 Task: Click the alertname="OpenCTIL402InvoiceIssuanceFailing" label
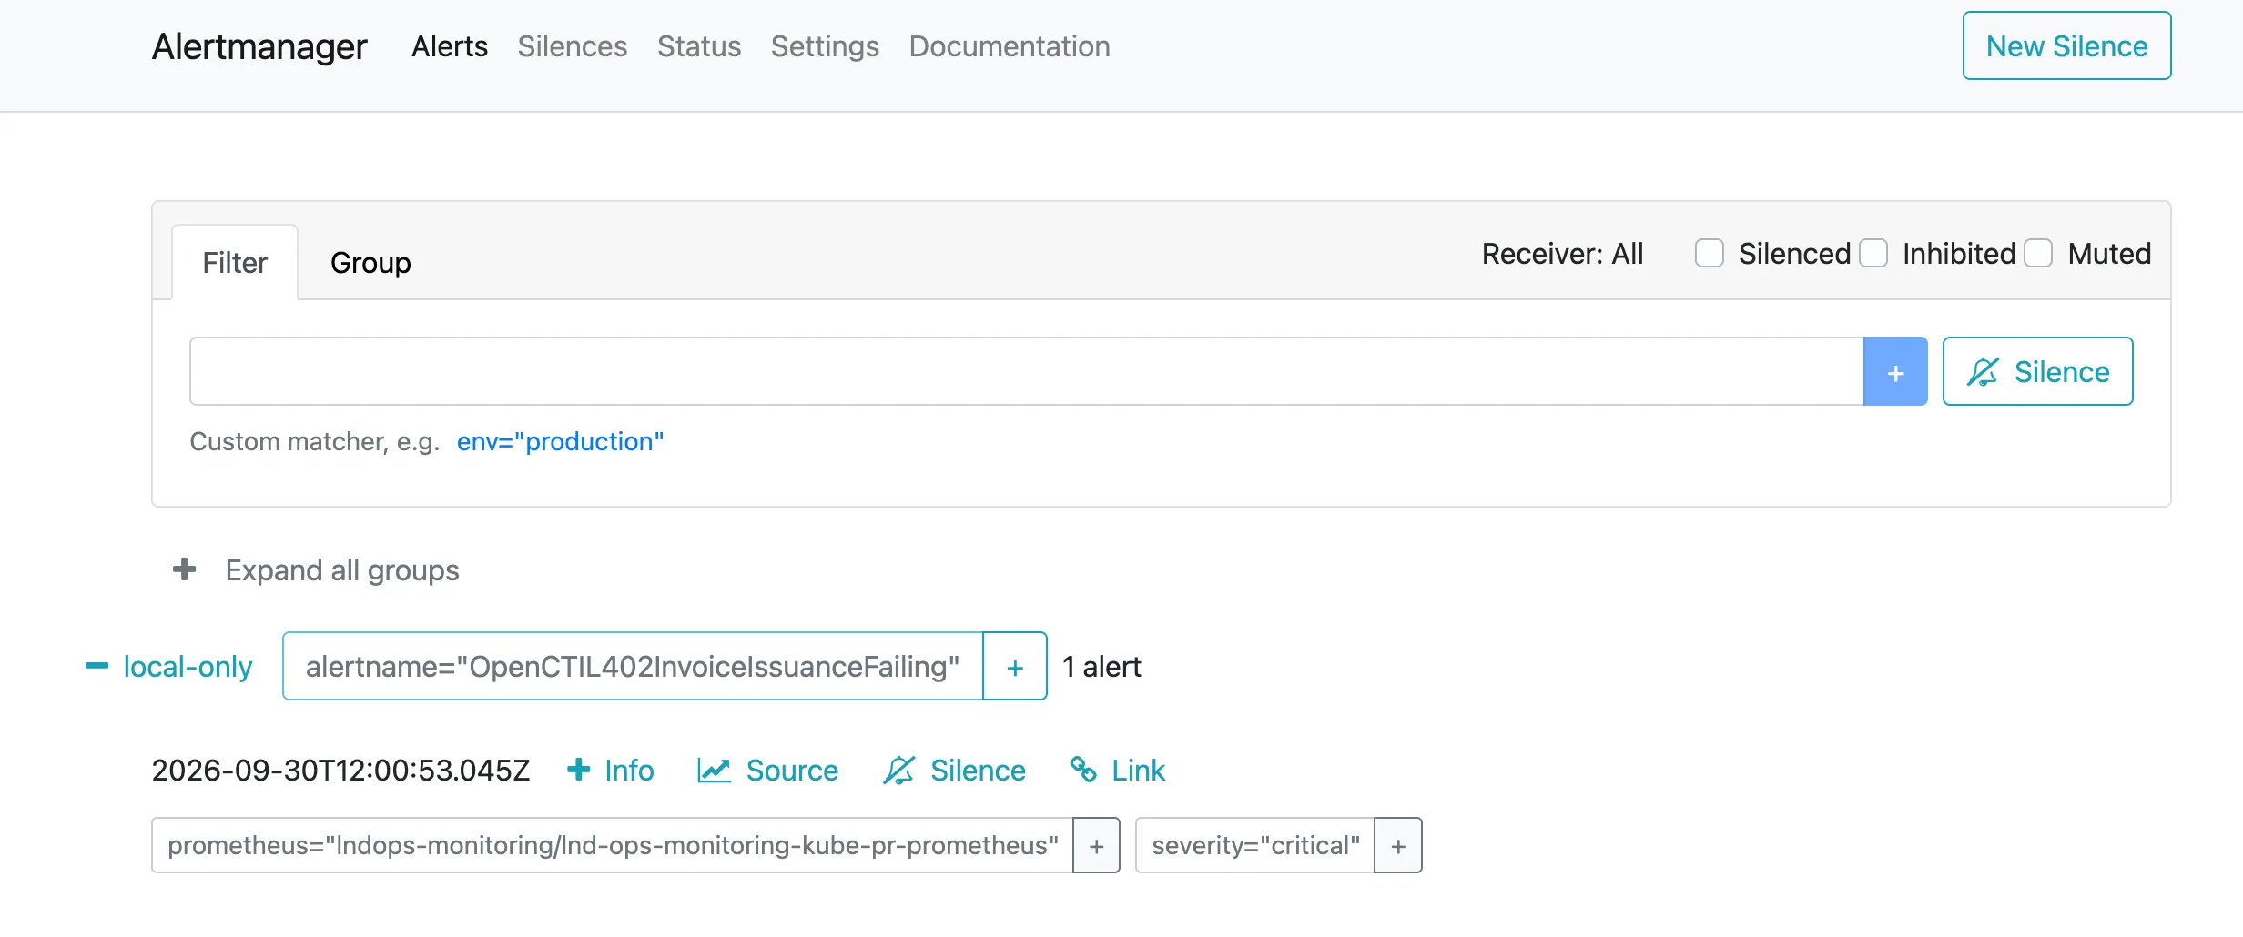click(633, 666)
